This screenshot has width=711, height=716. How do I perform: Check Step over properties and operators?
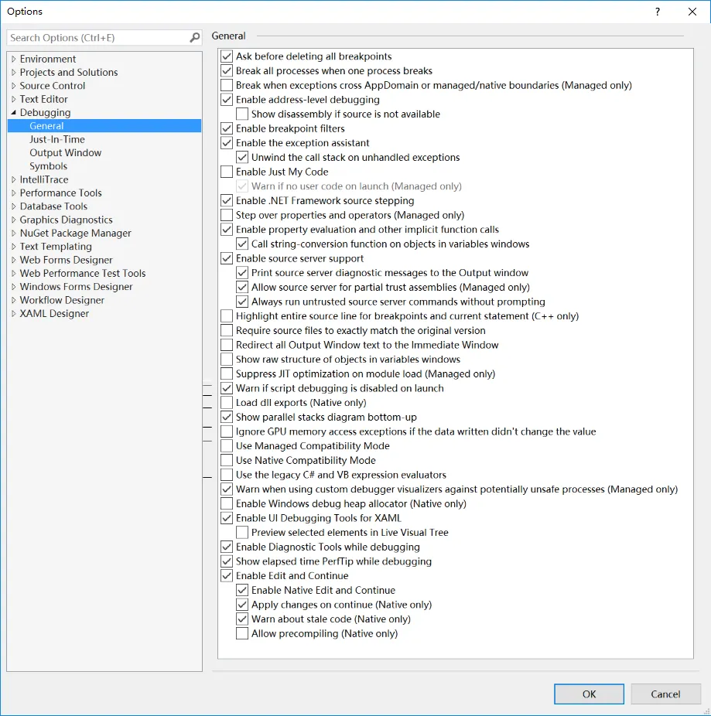(x=227, y=215)
